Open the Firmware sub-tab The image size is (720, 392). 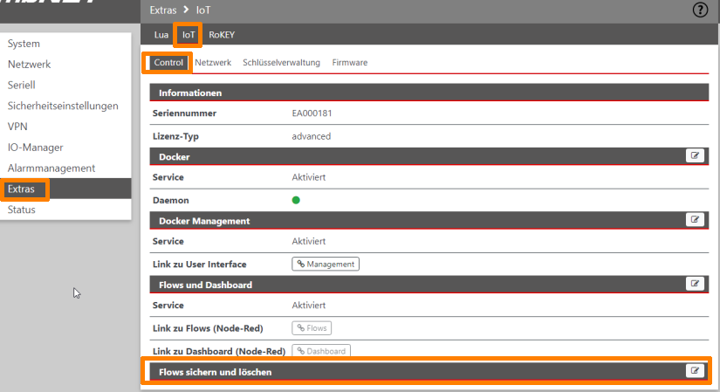point(349,63)
